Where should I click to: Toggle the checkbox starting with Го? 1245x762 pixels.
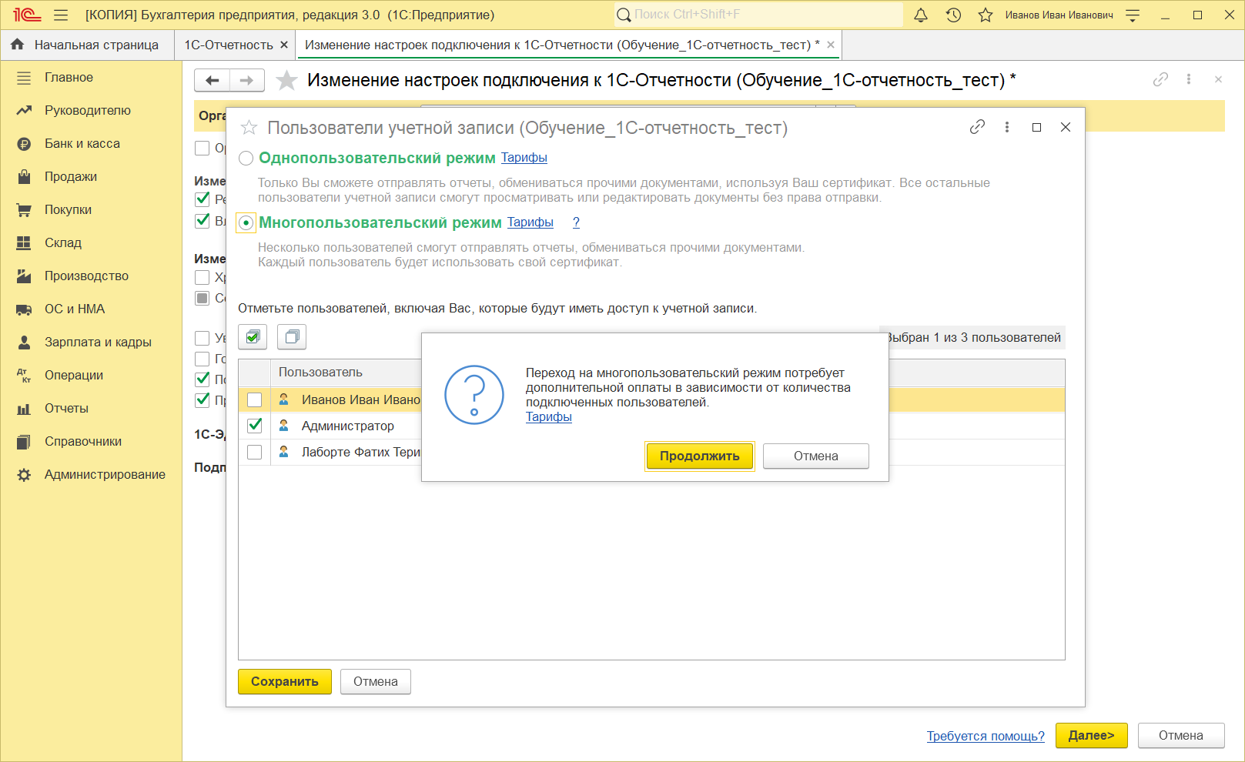click(202, 359)
